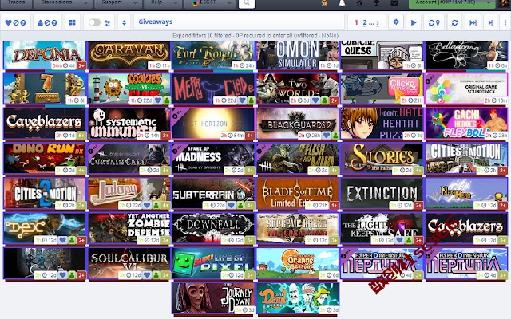Open the Port Royale 3 giveaway

click(x=213, y=55)
